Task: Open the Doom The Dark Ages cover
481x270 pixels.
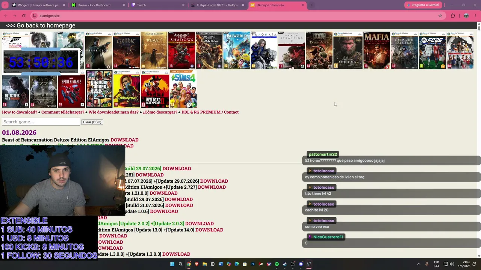Action: click(319, 51)
